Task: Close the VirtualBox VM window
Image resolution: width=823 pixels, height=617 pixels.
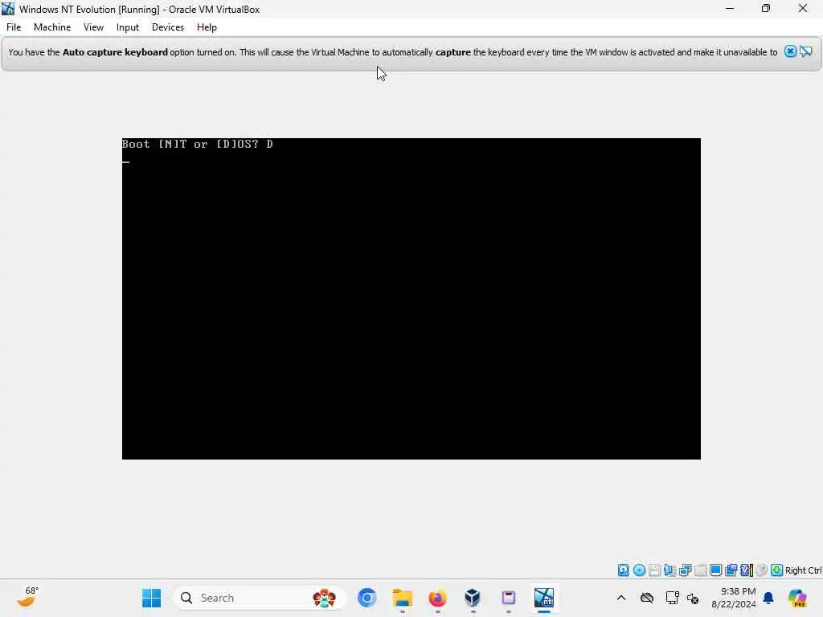Action: pos(803,9)
